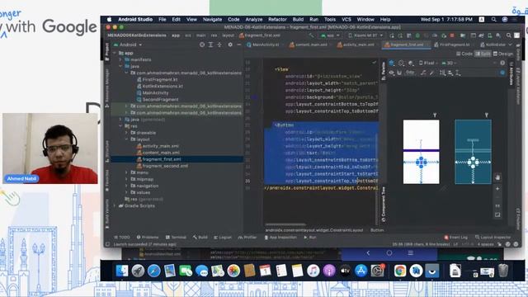Screen dimensions: 528x297
Task: Expand the manifests folder in tree
Action: point(120,59)
